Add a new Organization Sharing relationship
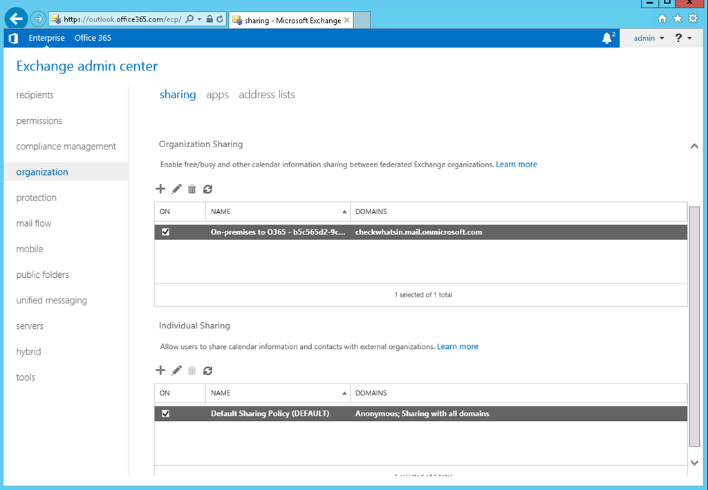 tap(160, 189)
